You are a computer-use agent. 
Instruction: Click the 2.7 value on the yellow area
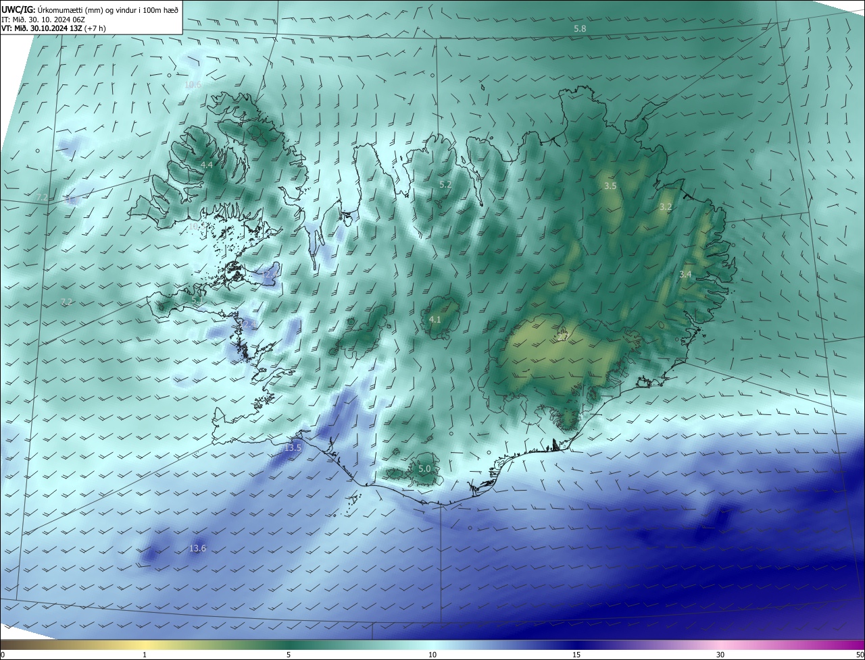[562, 335]
